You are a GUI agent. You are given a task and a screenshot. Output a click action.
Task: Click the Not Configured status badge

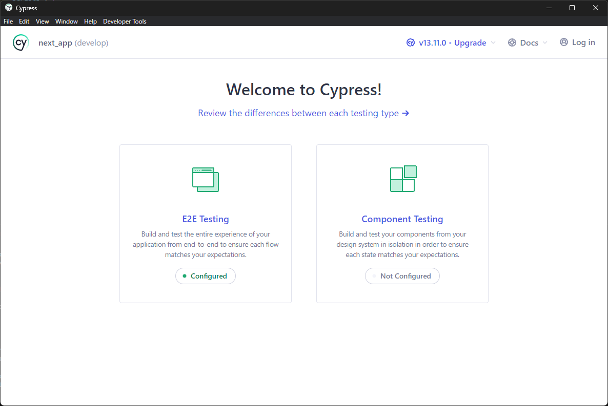[402, 276]
